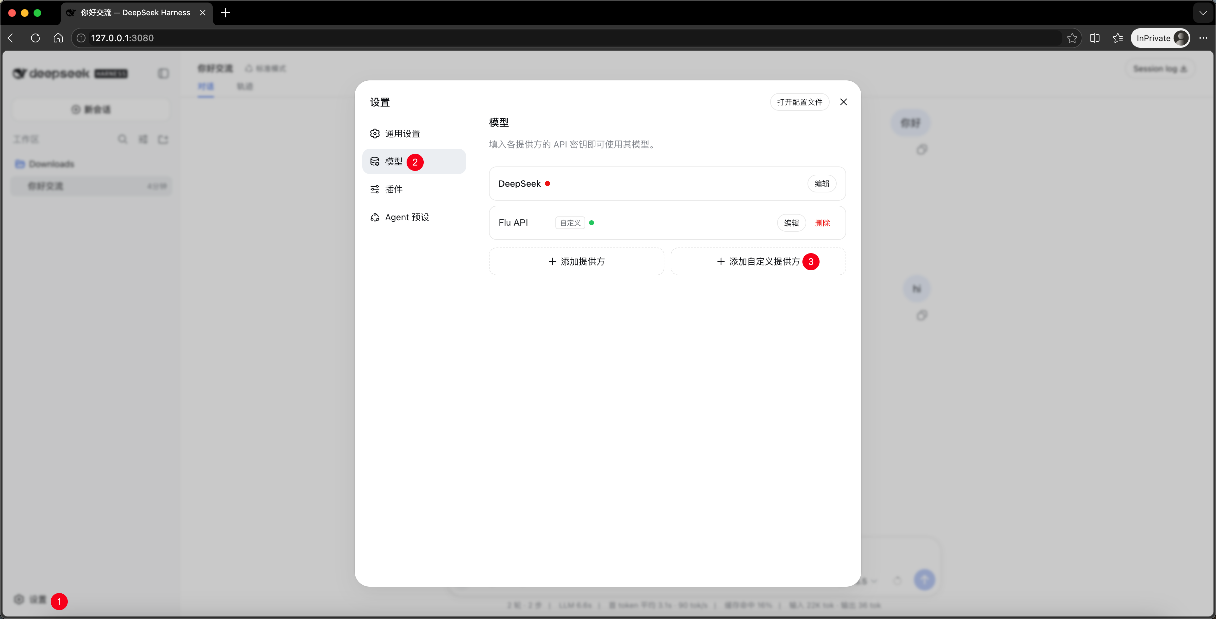Close the settings dialog with X
The height and width of the screenshot is (619, 1216).
(844, 102)
